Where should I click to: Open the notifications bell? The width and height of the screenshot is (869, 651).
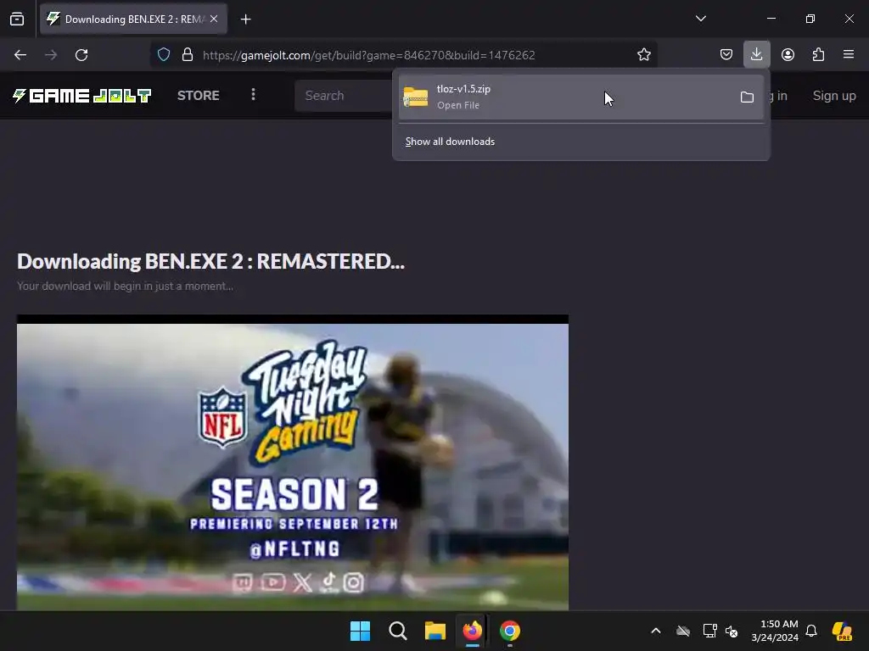coord(811,631)
